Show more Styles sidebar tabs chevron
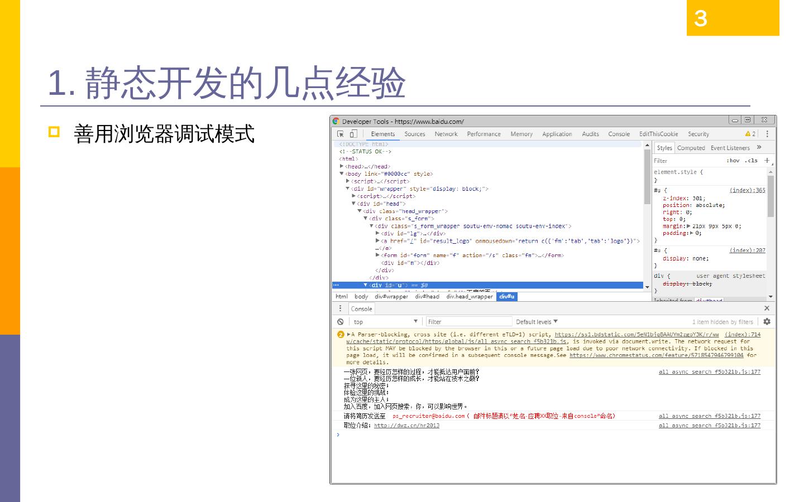 tap(759, 147)
